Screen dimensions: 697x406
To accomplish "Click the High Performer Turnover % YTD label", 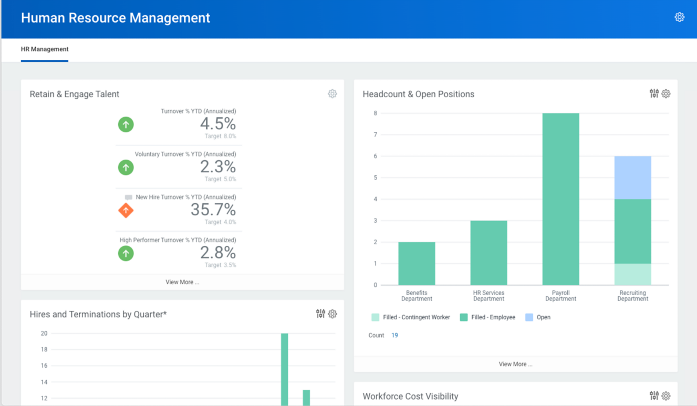I will [x=178, y=241].
